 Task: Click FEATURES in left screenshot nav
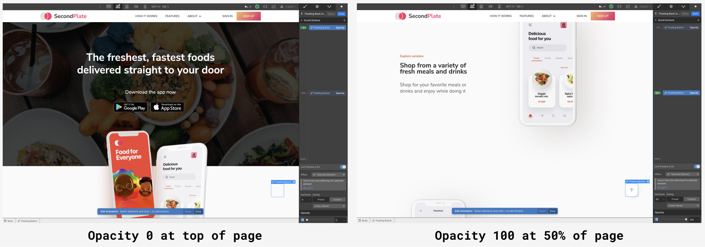pos(172,16)
